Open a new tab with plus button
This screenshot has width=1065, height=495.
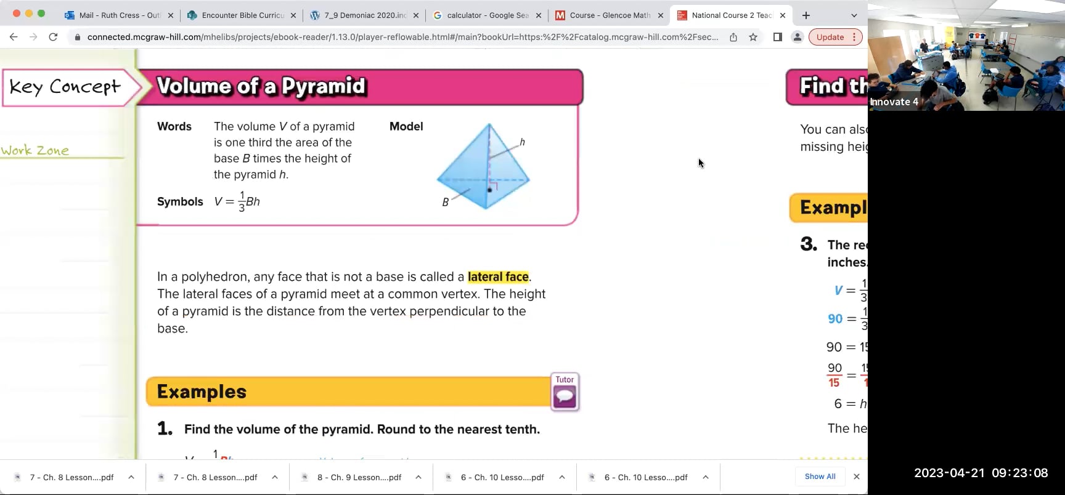(x=806, y=15)
